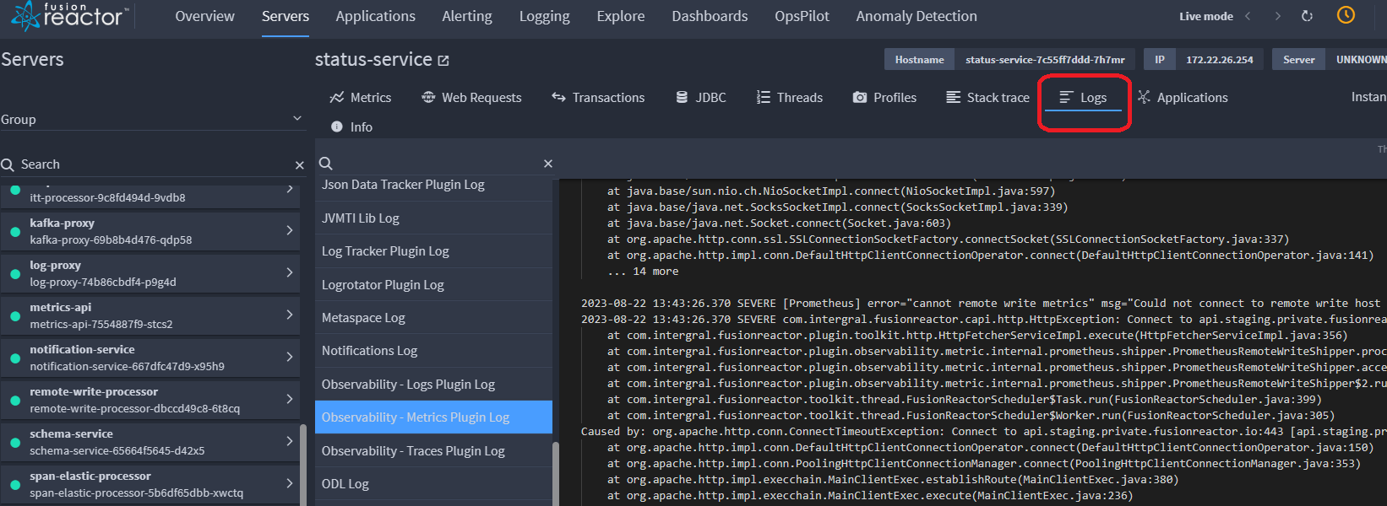This screenshot has height=506, width=1387.
Task: Click the Live mode label
Action: [x=1206, y=16]
